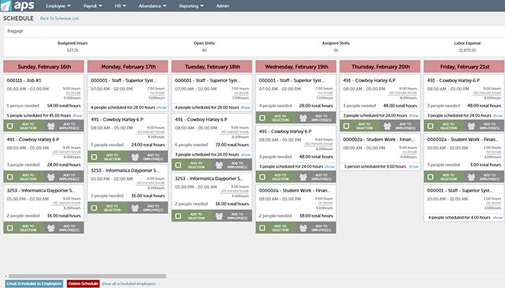
Task: Show Wednesday Cowboy Harley scheduled people
Action: tap(330, 166)
